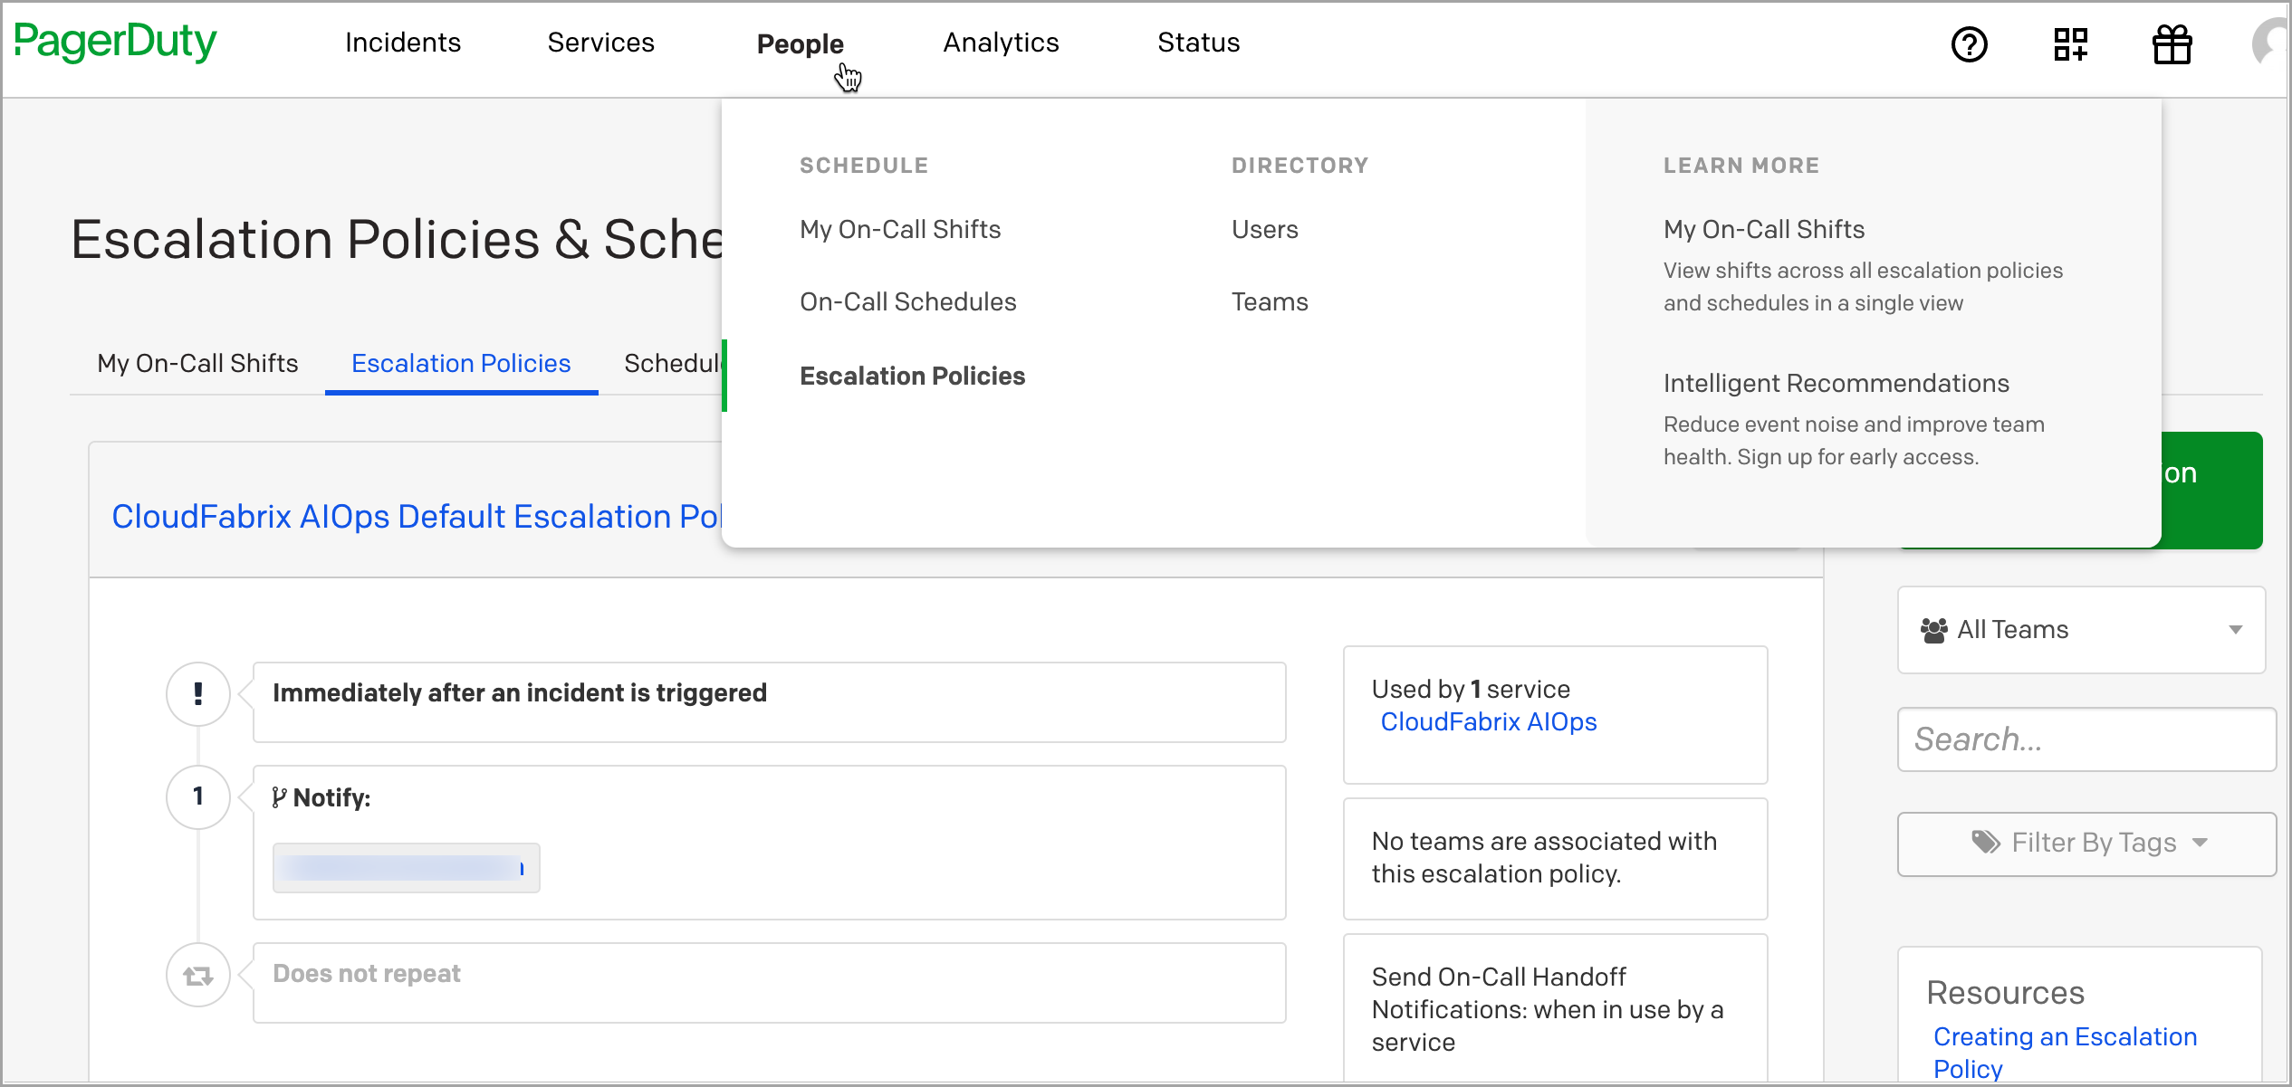The image size is (2292, 1087).
Task: Click the tag icon in Filter By Tags
Action: tap(1986, 843)
